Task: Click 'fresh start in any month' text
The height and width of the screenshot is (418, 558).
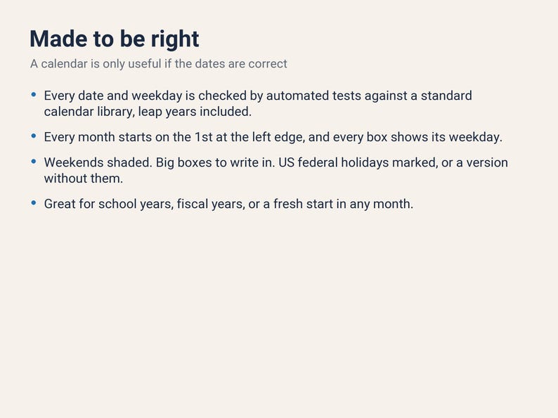Action: click(x=343, y=204)
